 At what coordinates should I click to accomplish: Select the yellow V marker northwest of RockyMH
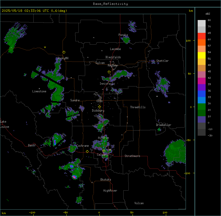click(x=45, y=47)
